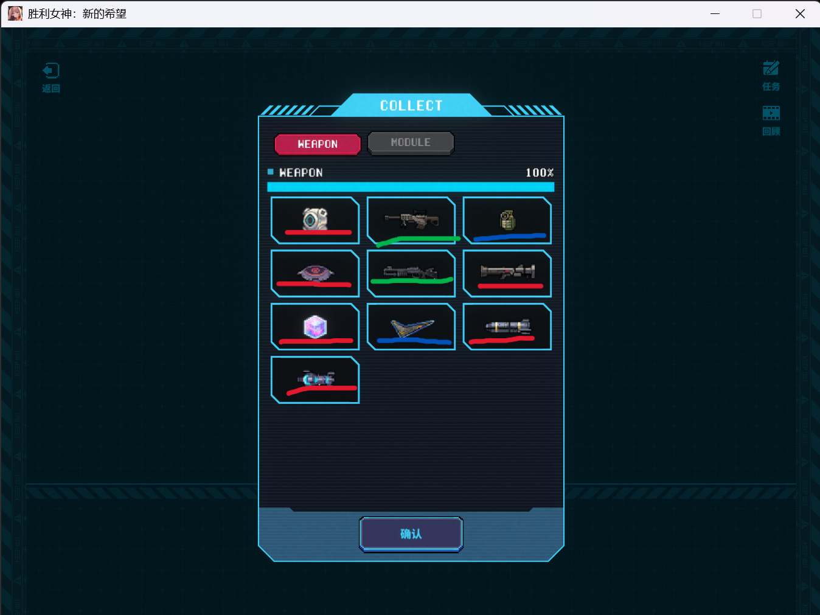The image size is (820, 615).
Task: Select the pink glowing cube item
Action: 315,327
